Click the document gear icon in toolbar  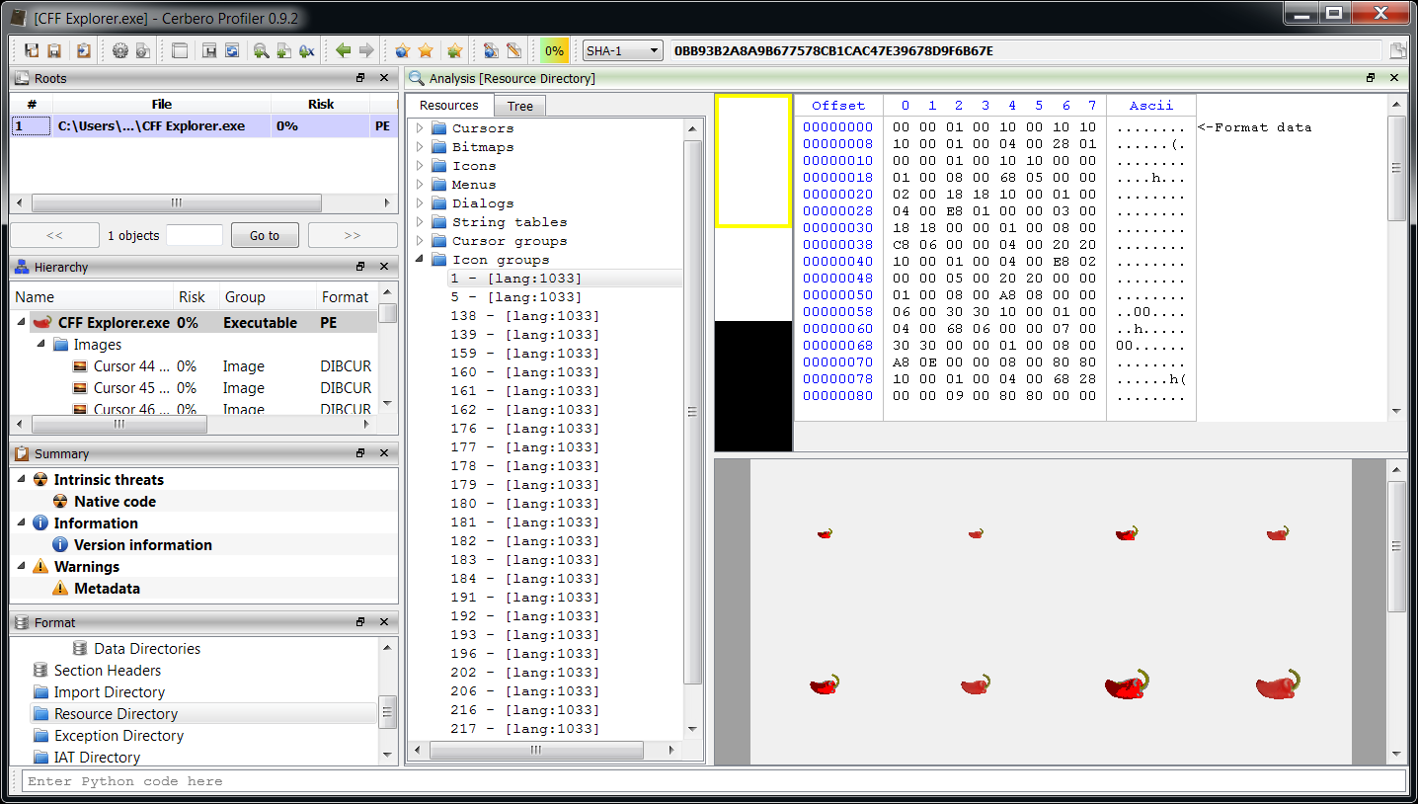click(143, 50)
